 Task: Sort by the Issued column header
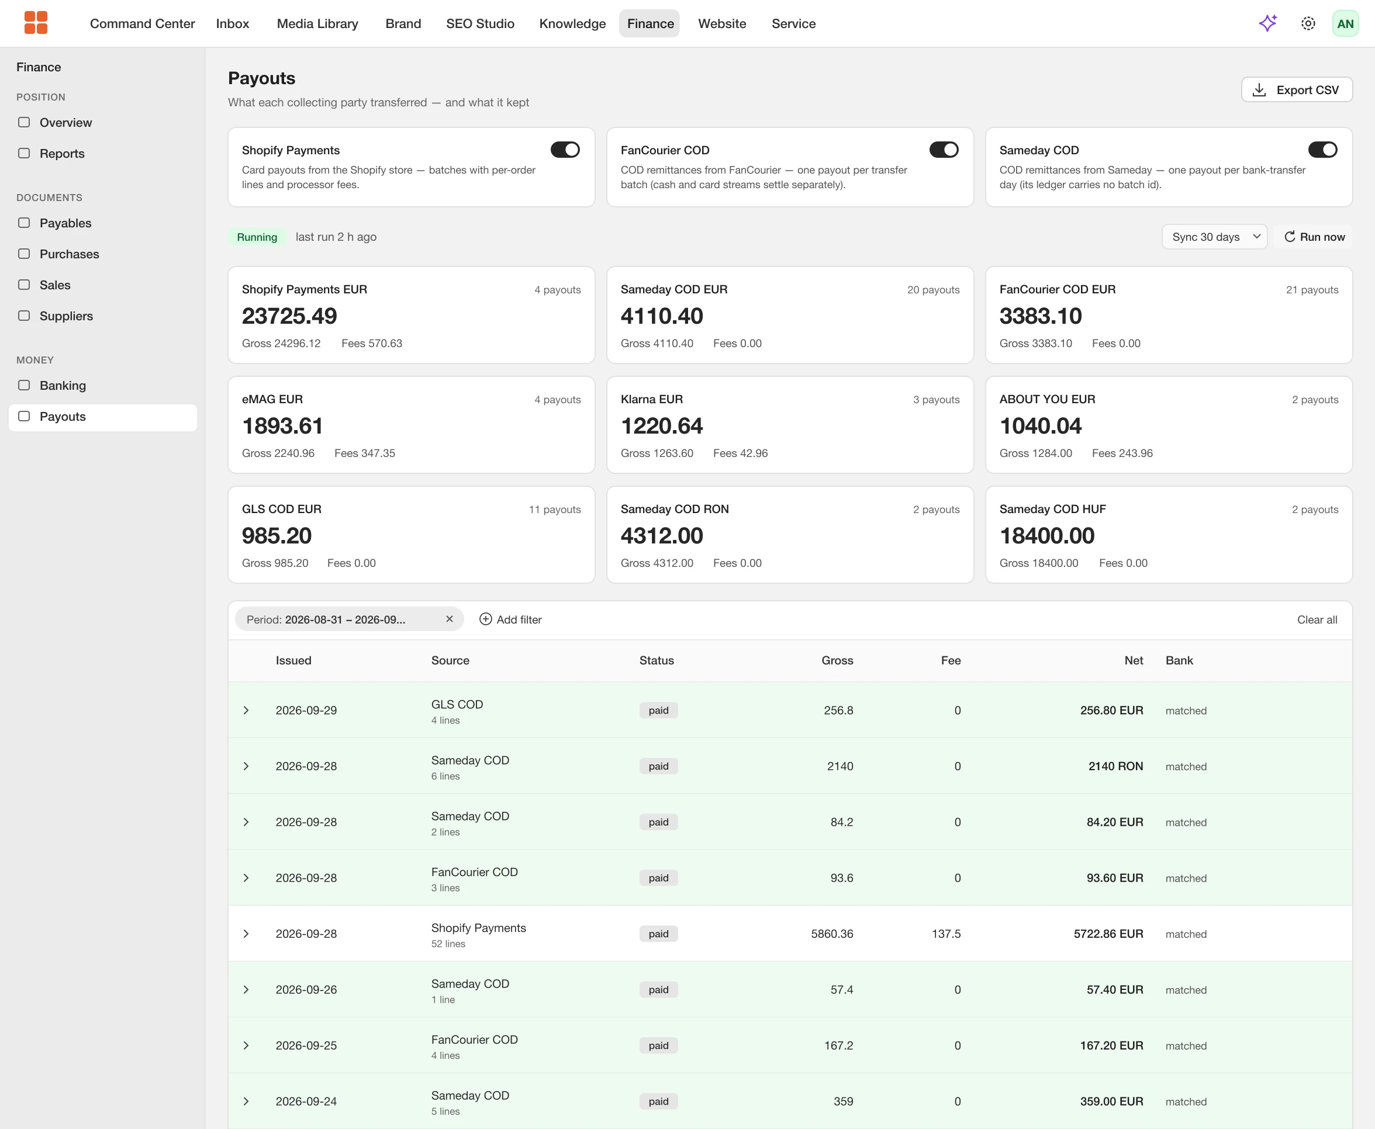pyautogui.click(x=293, y=660)
